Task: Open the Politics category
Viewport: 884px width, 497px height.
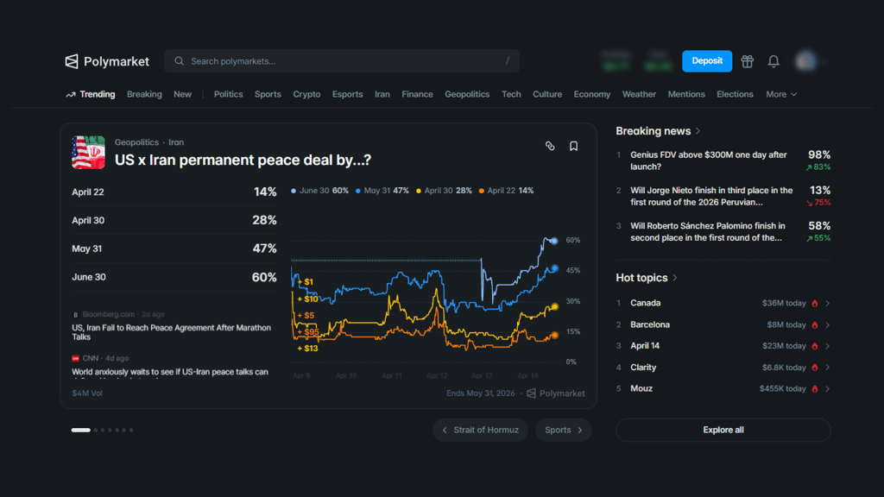Action: pos(228,94)
